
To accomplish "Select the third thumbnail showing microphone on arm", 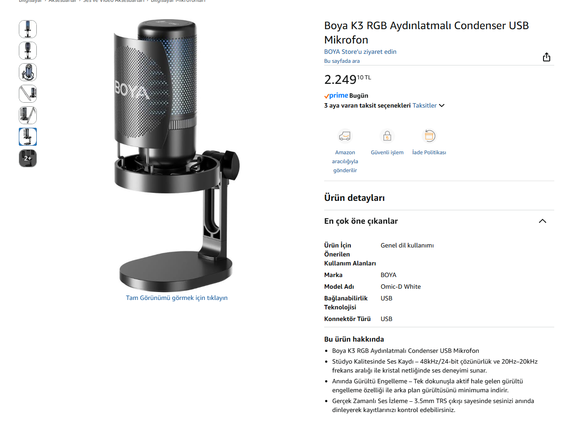I will (28, 72).
